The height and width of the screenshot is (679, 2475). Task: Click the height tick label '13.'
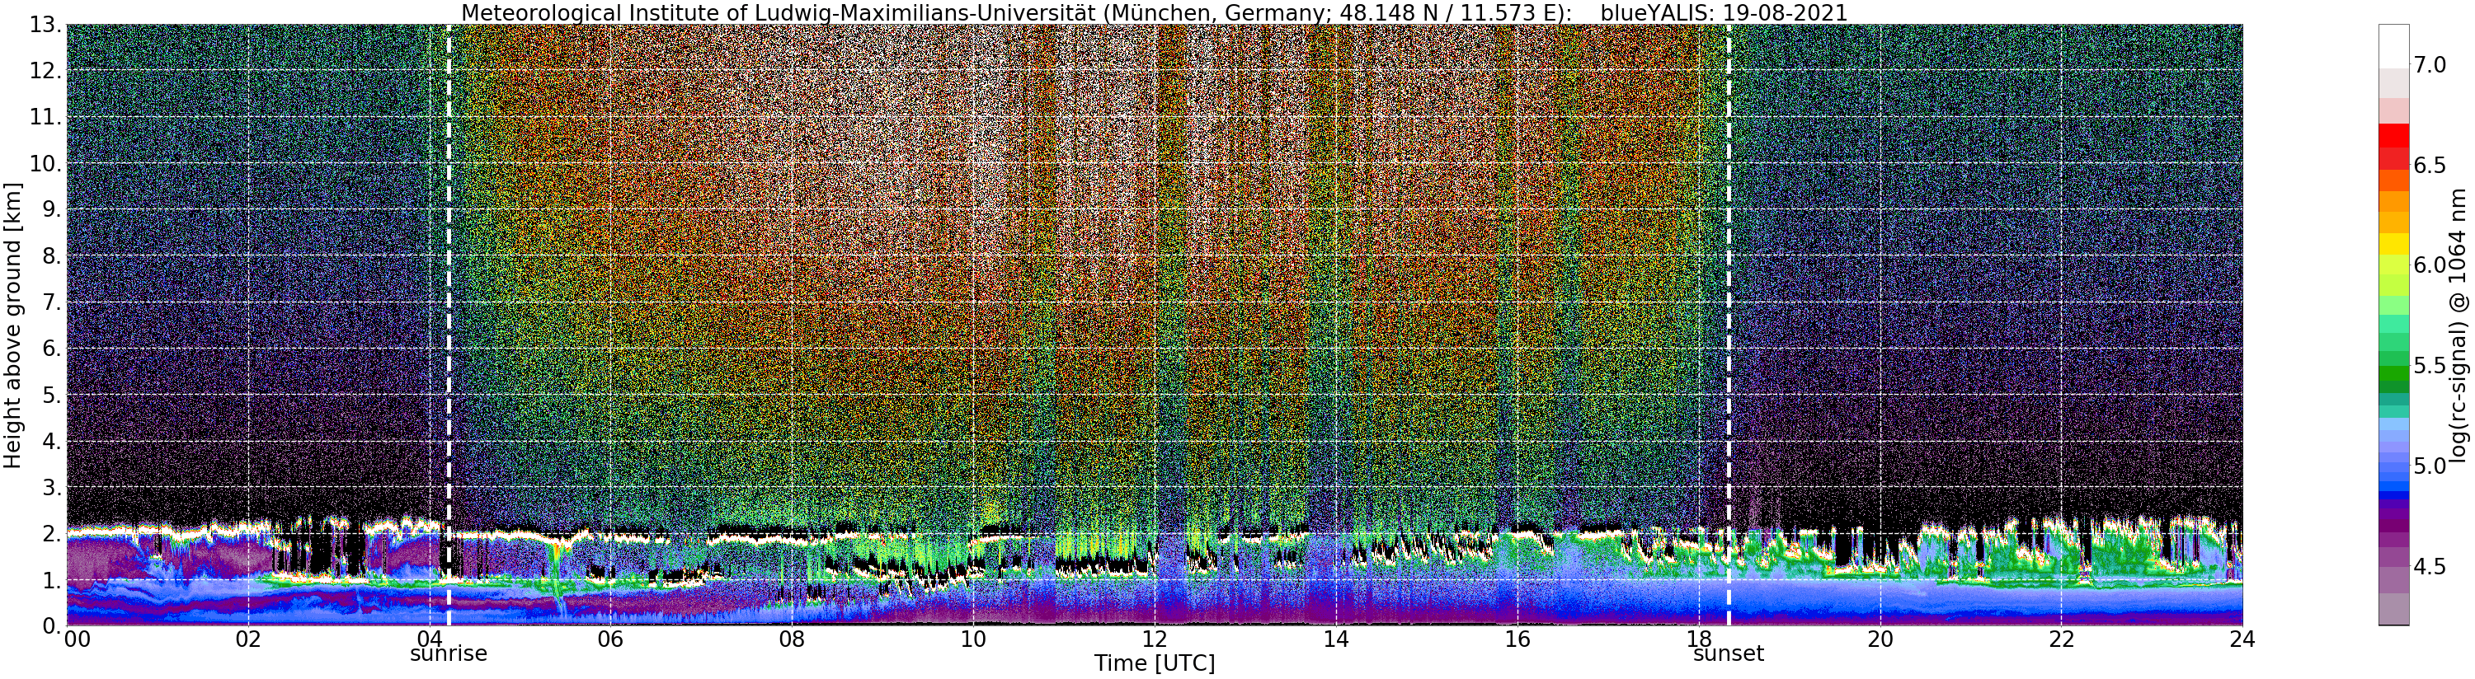[46, 25]
